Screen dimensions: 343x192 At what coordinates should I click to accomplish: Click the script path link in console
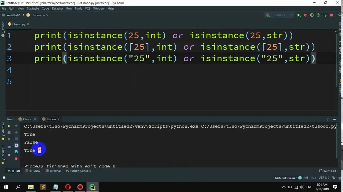point(269,126)
